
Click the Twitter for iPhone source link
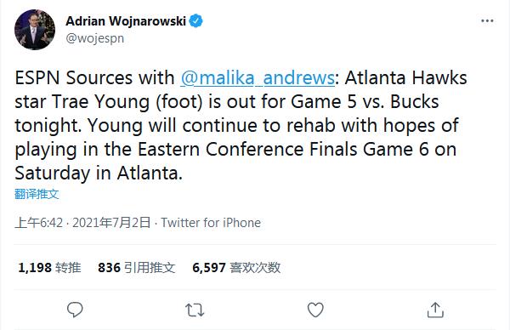click(211, 223)
